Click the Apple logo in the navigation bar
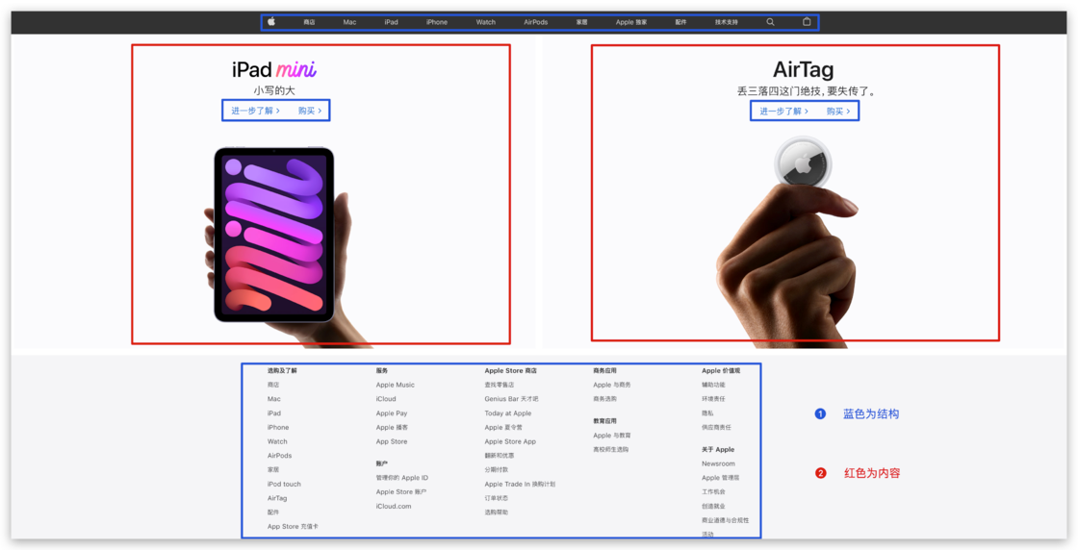 tap(271, 22)
